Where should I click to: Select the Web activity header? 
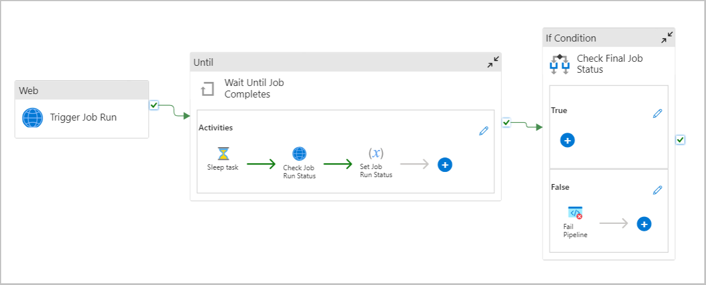tap(82, 90)
